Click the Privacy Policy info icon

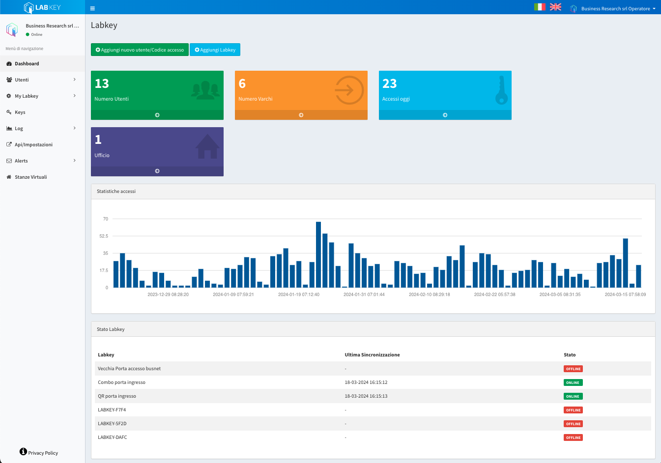(23, 452)
